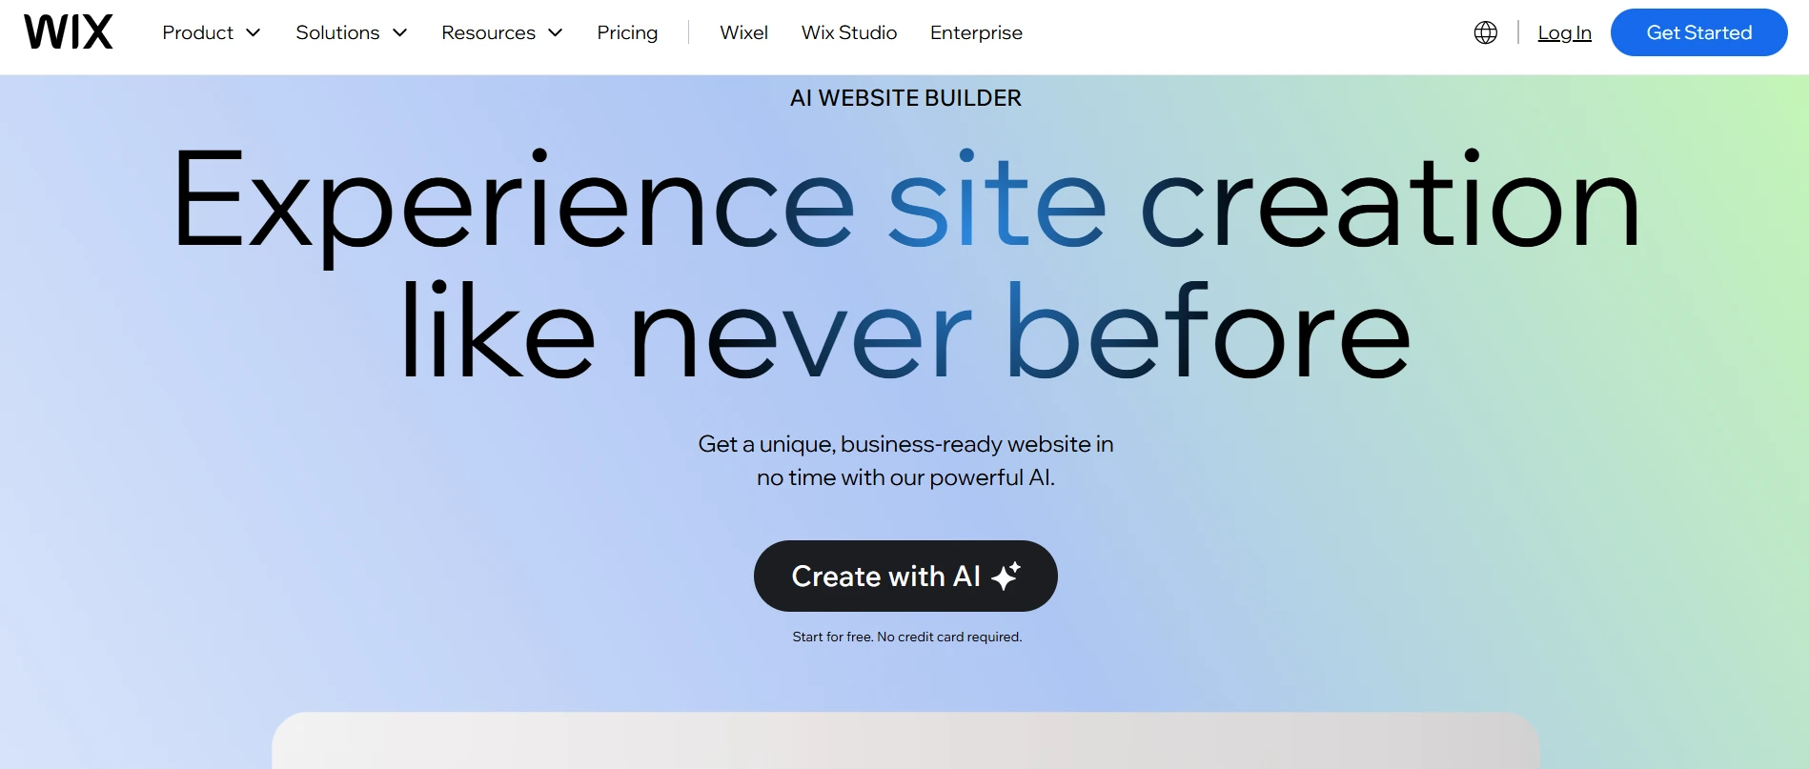Click the AI WEBSITE BUILDER heading

pyautogui.click(x=905, y=98)
